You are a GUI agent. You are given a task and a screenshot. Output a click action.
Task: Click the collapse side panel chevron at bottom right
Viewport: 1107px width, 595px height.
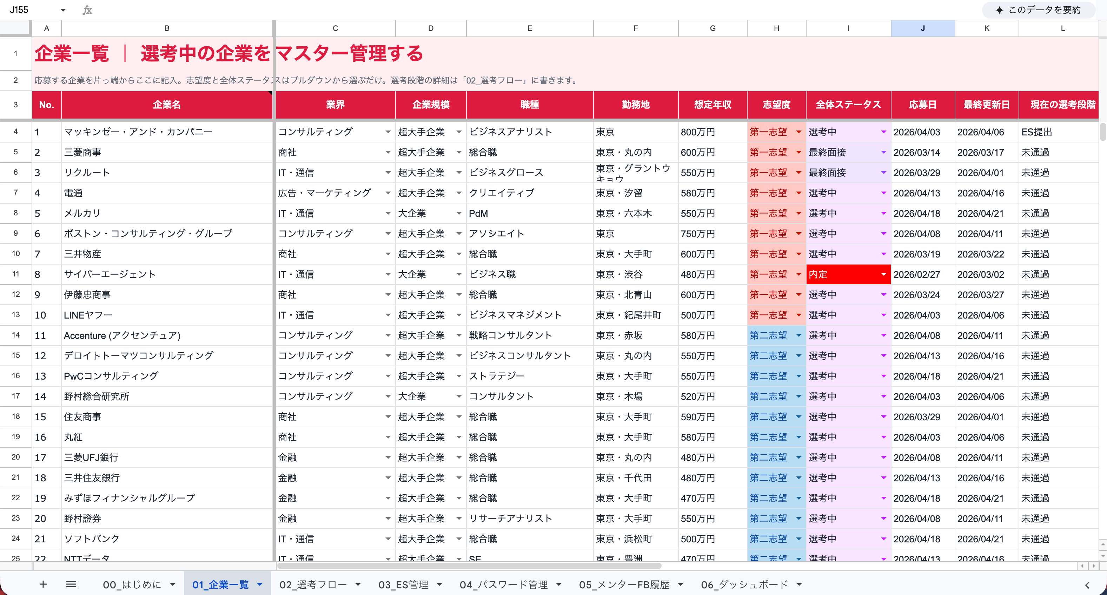click(1087, 585)
